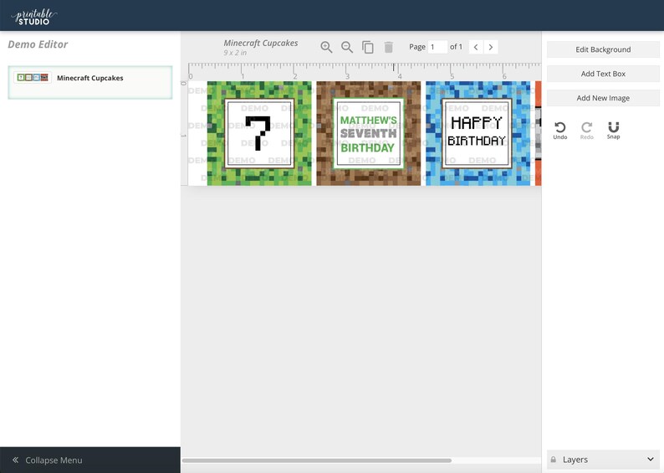The width and height of the screenshot is (664, 473).
Task: Select the SEVENTH text on brown tile
Action: pyautogui.click(x=369, y=133)
